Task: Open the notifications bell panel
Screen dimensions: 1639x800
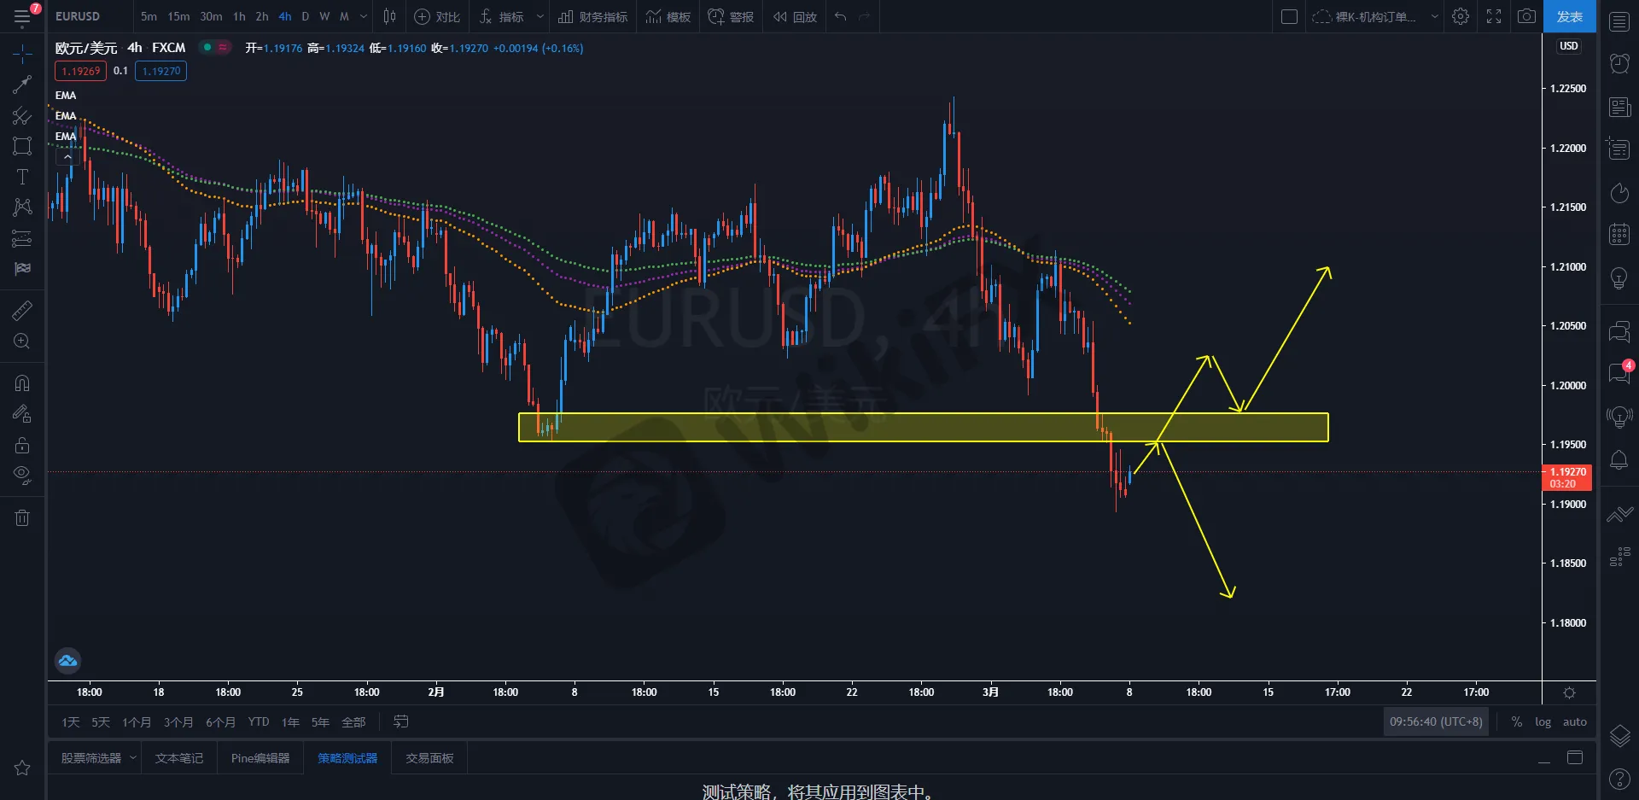Action: (x=1619, y=461)
